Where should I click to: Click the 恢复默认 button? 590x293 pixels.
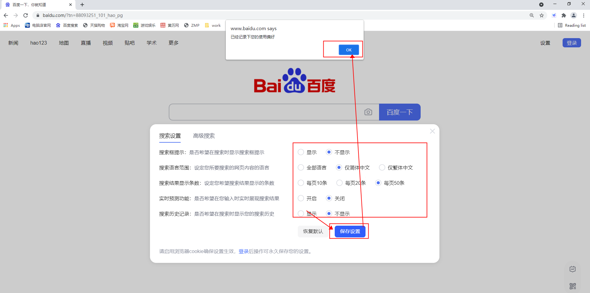313,232
